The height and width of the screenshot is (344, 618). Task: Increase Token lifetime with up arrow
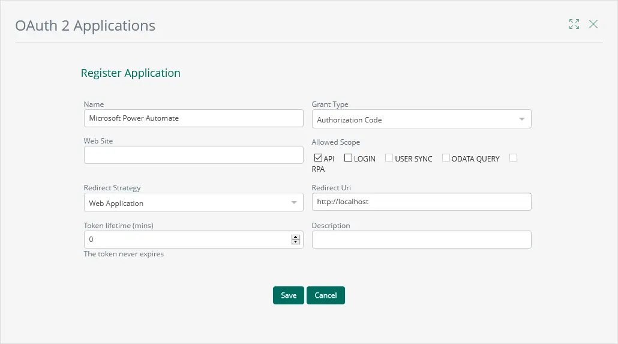click(x=296, y=237)
